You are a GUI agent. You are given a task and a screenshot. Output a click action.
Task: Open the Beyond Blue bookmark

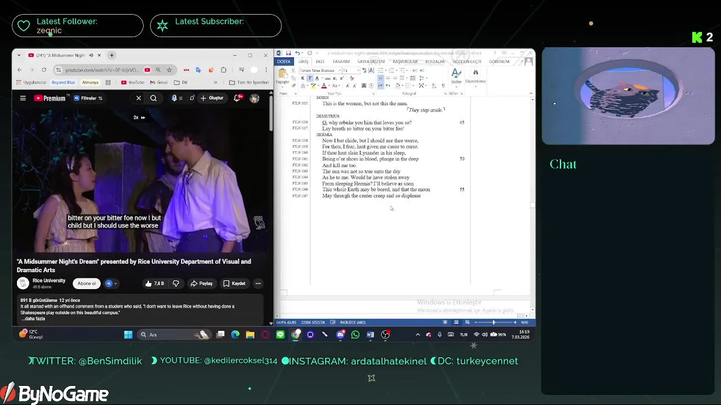(63, 82)
